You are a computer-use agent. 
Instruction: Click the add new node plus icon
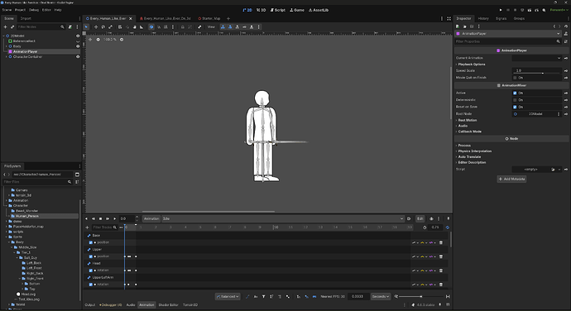tap(5, 27)
